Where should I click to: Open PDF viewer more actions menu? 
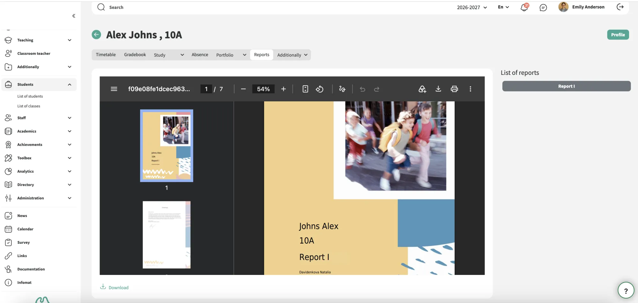tap(470, 89)
